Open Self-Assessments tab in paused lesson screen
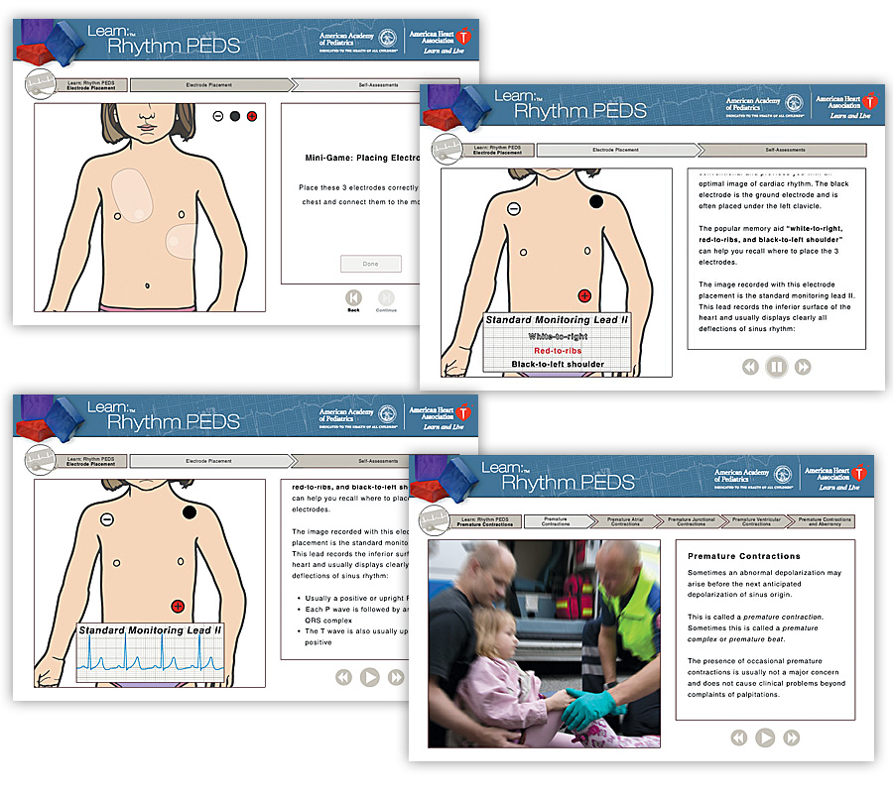893x793 pixels. click(783, 150)
